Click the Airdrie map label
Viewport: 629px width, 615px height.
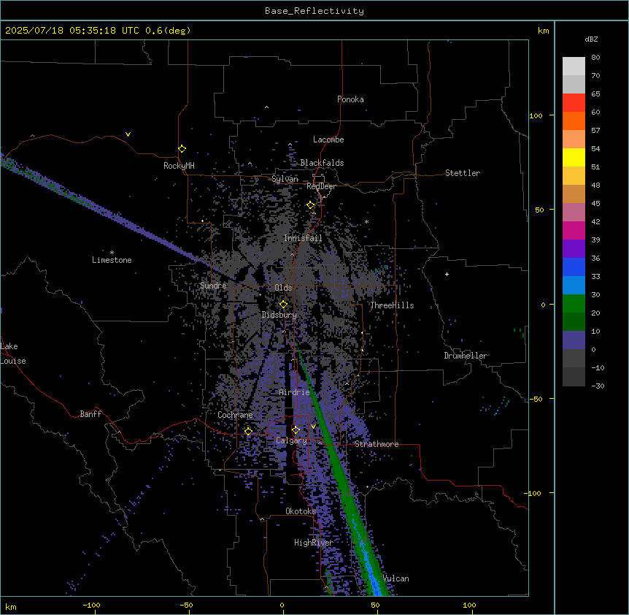[x=295, y=392]
